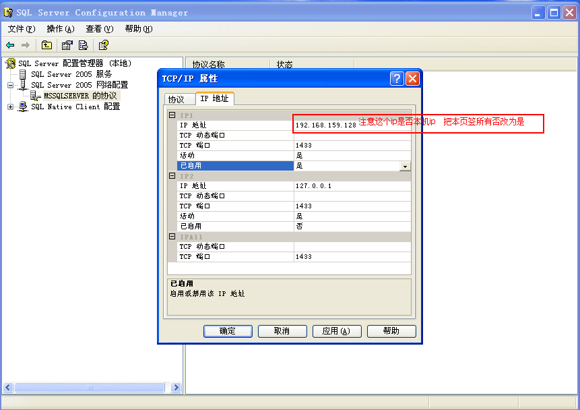
Task: Select the highlighted IP1 已启用 row label
Action: click(236, 166)
